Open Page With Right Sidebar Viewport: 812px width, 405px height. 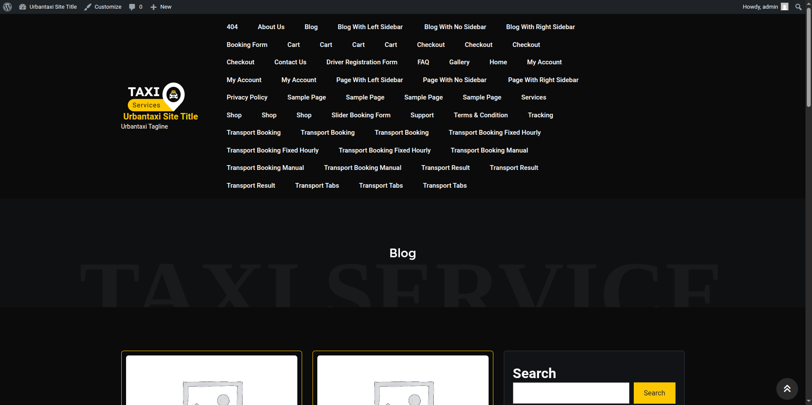(x=543, y=80)
